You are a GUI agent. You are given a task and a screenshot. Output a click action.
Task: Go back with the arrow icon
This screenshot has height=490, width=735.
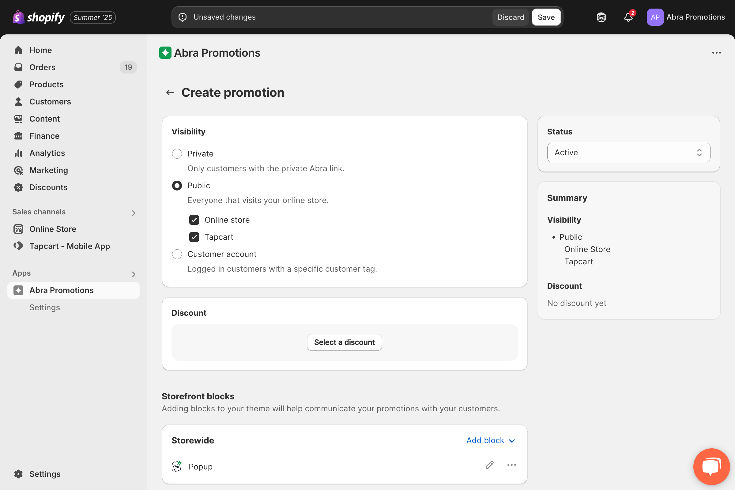[170, 92]
